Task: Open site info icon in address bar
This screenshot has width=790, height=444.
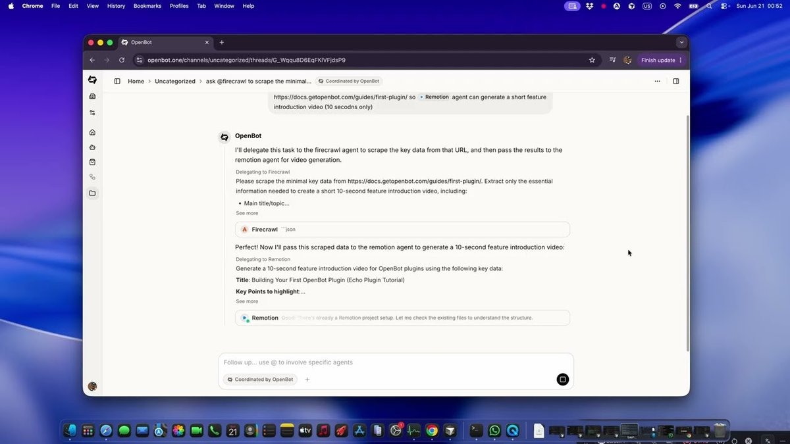Action: pyautogui.click(x=139, y=60)
